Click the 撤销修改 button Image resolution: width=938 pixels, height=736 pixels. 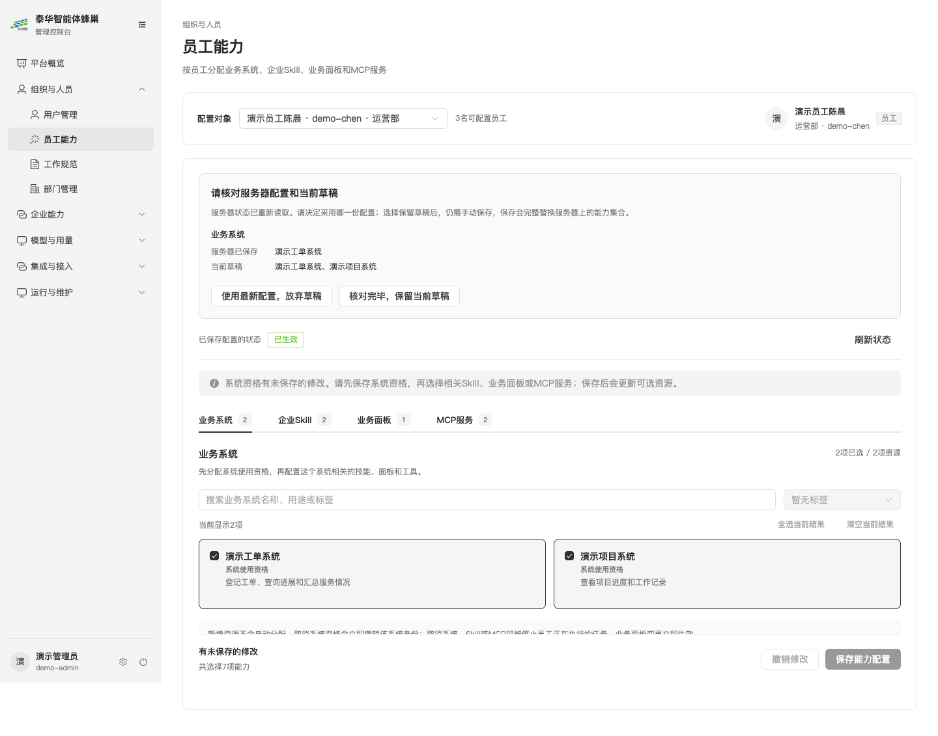click(x=790, y=659)
